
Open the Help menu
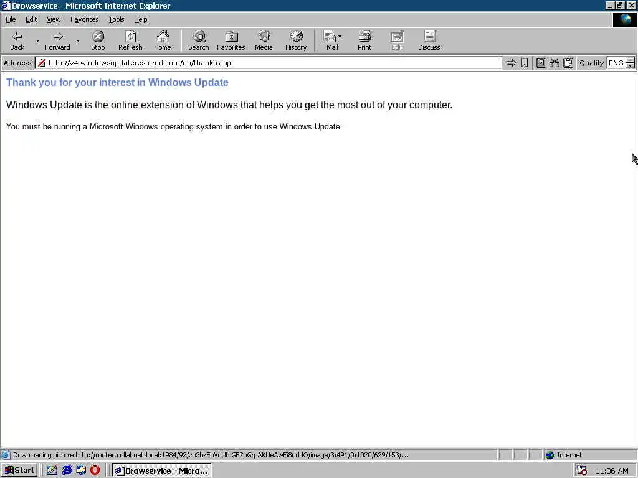(x=140, y=19)
